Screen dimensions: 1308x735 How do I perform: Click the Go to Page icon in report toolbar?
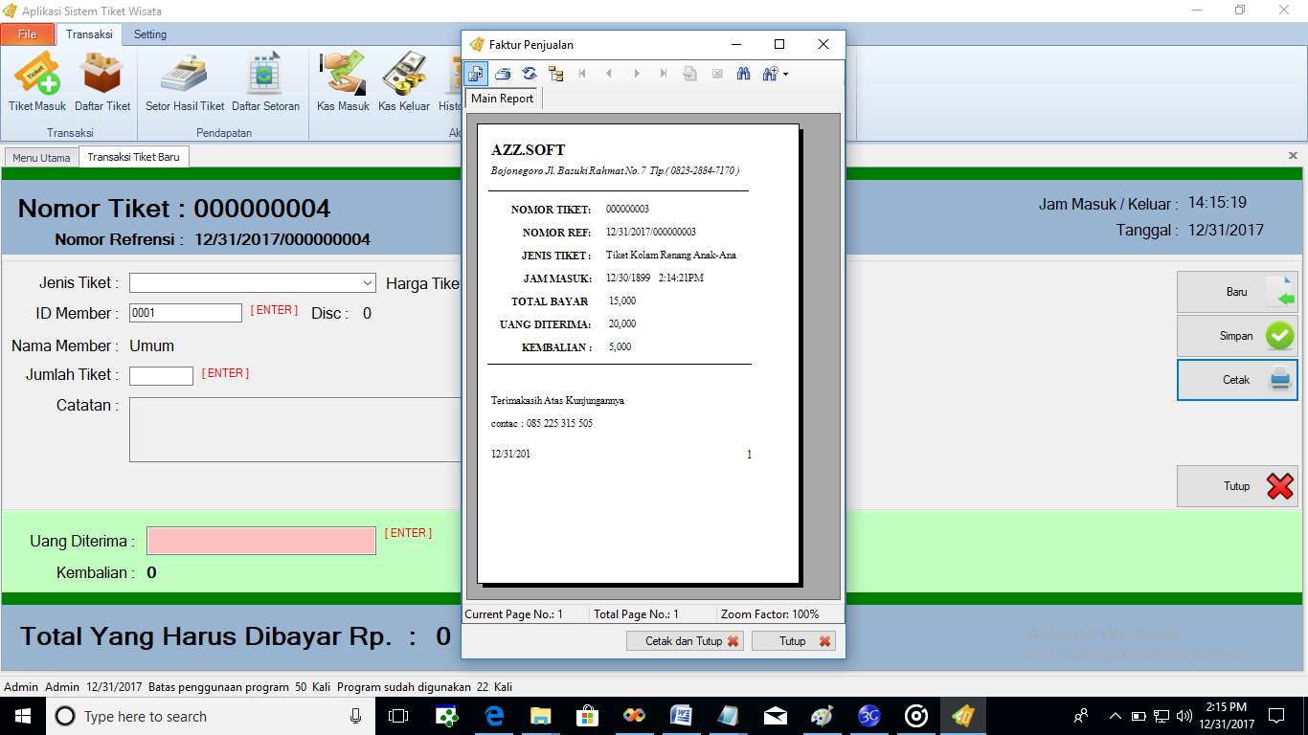point(689,74)
